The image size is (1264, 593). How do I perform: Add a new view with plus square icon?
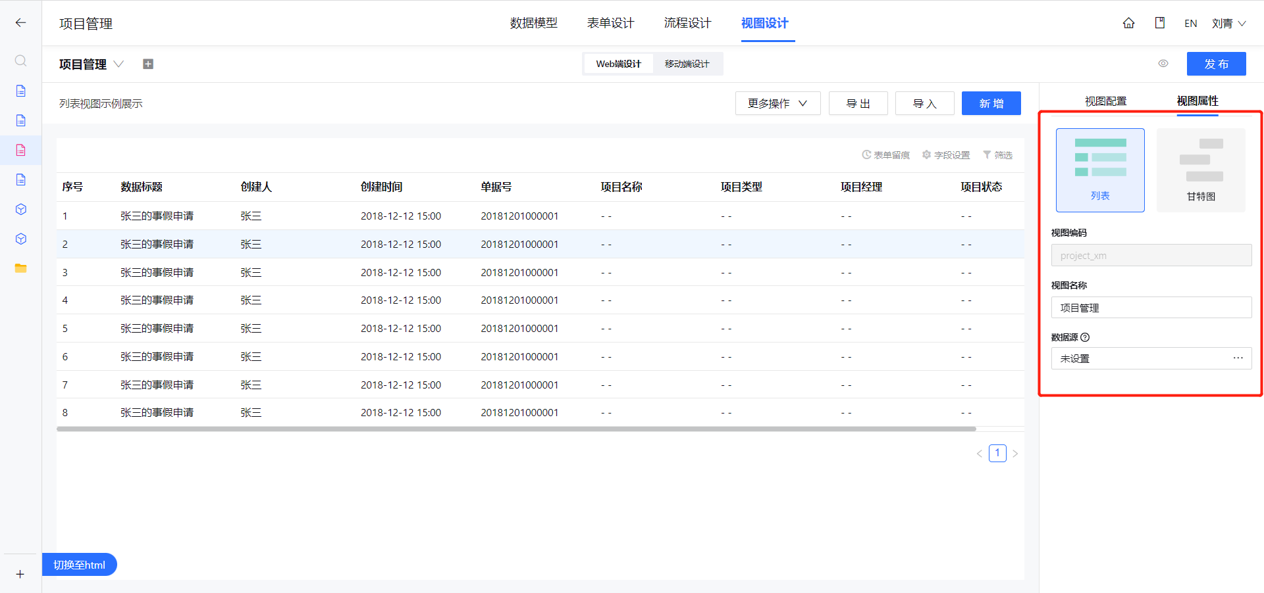[148, 64]
